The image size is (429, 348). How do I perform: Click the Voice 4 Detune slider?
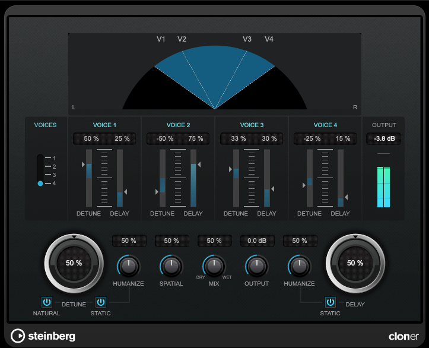click(x=310, y=178)
